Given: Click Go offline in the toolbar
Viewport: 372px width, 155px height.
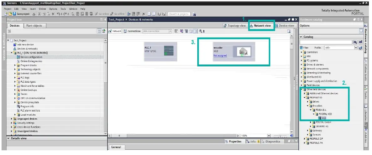Looking at the screenshot, I should pyautogui.click(x=117, y=14).
